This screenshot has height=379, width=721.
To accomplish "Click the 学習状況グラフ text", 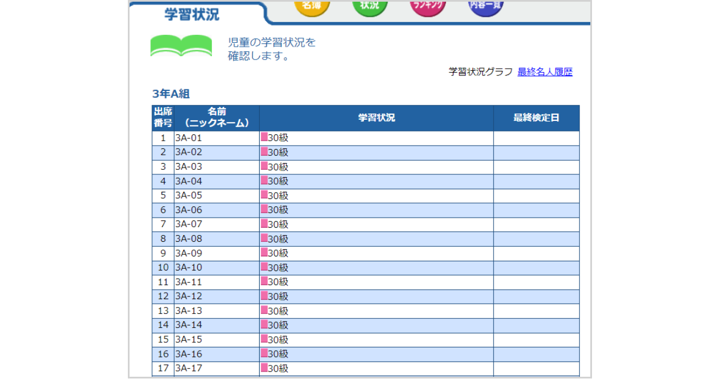I will [480, 72].
